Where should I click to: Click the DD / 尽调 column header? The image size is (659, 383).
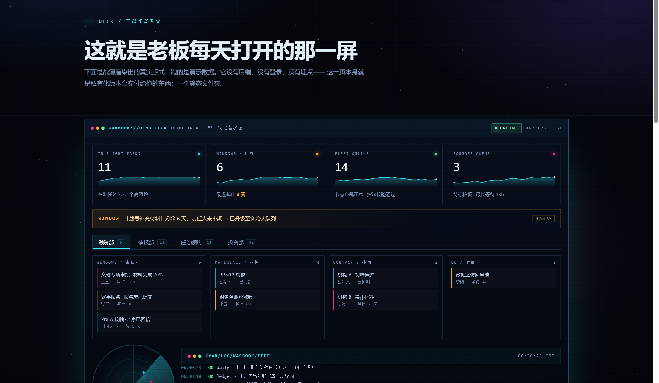click(x=463, y=262)
